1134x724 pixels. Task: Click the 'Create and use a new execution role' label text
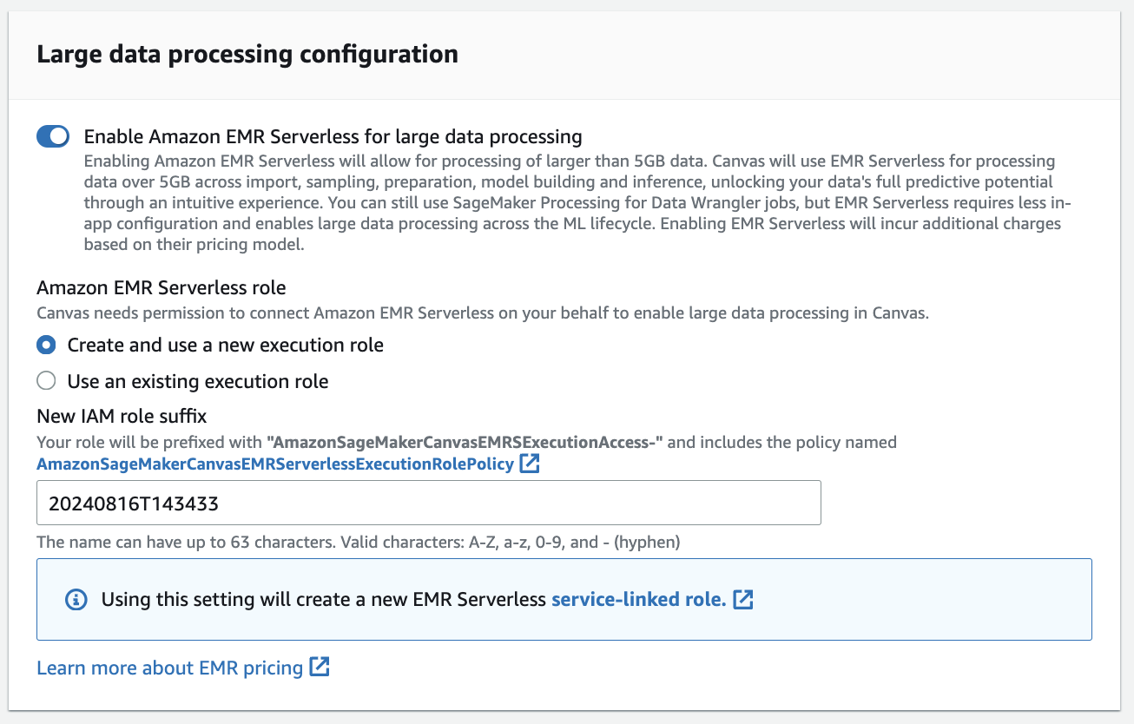[226, 345]
